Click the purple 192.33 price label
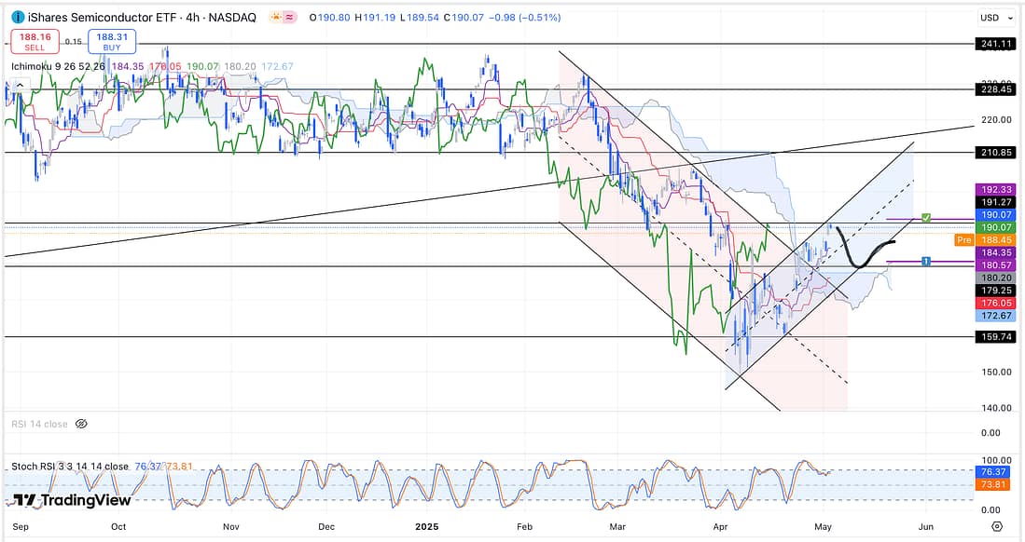The width and height of the screenshot is (1025, 542). point(995,189)
